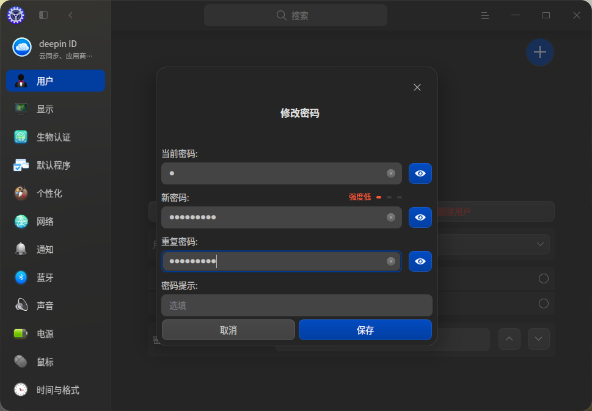
Task: Click the 时间与格式 clock icon
Action: (x=21, y=390)
